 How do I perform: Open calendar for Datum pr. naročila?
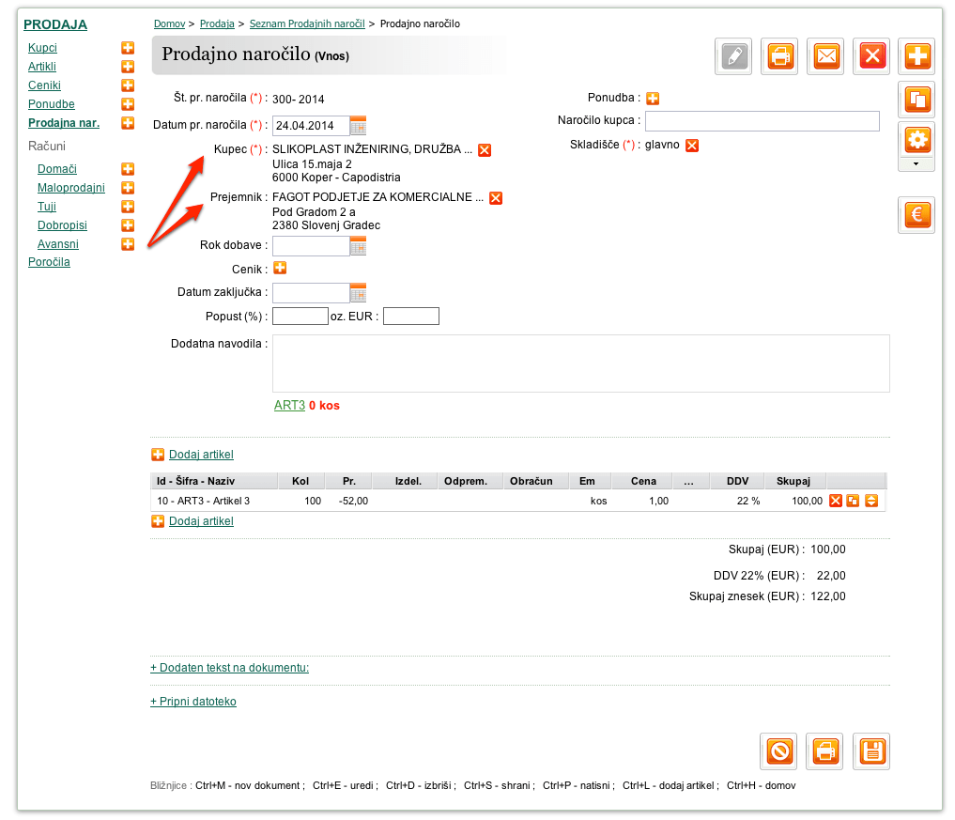pyautogui.click(x=358, y=126)
